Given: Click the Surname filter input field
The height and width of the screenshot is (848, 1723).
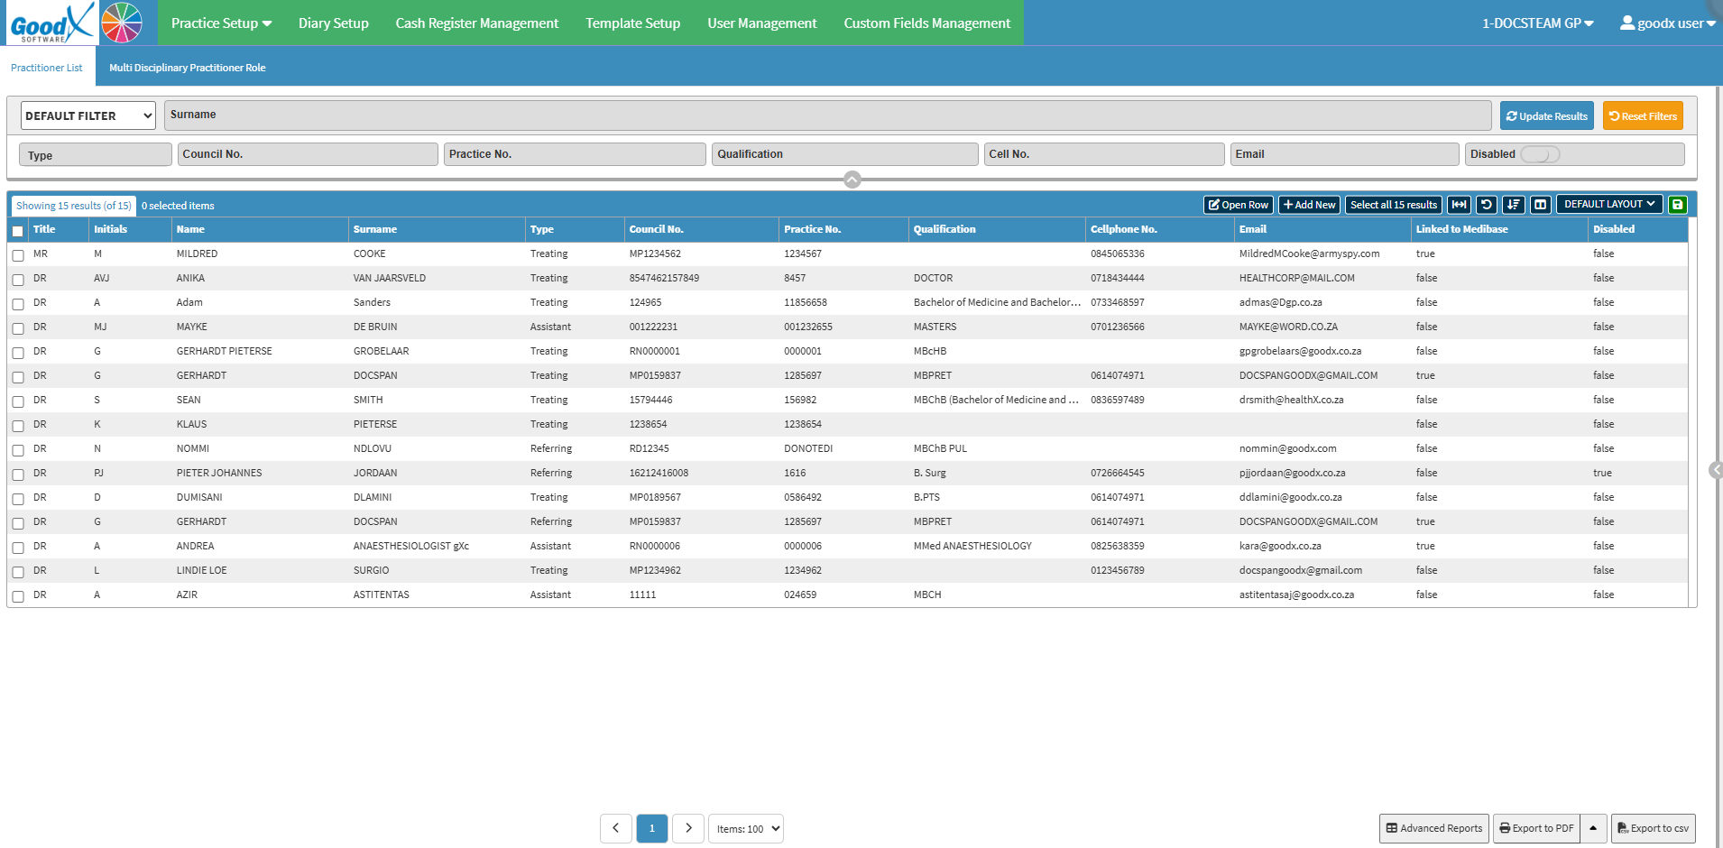Looking at the screenshot, I should (827, 115).
